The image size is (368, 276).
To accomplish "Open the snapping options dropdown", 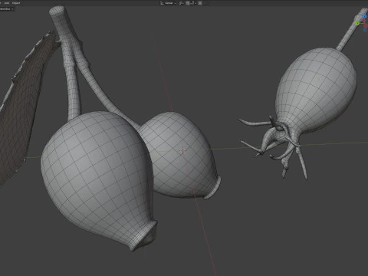I will (x=193, y=3).
